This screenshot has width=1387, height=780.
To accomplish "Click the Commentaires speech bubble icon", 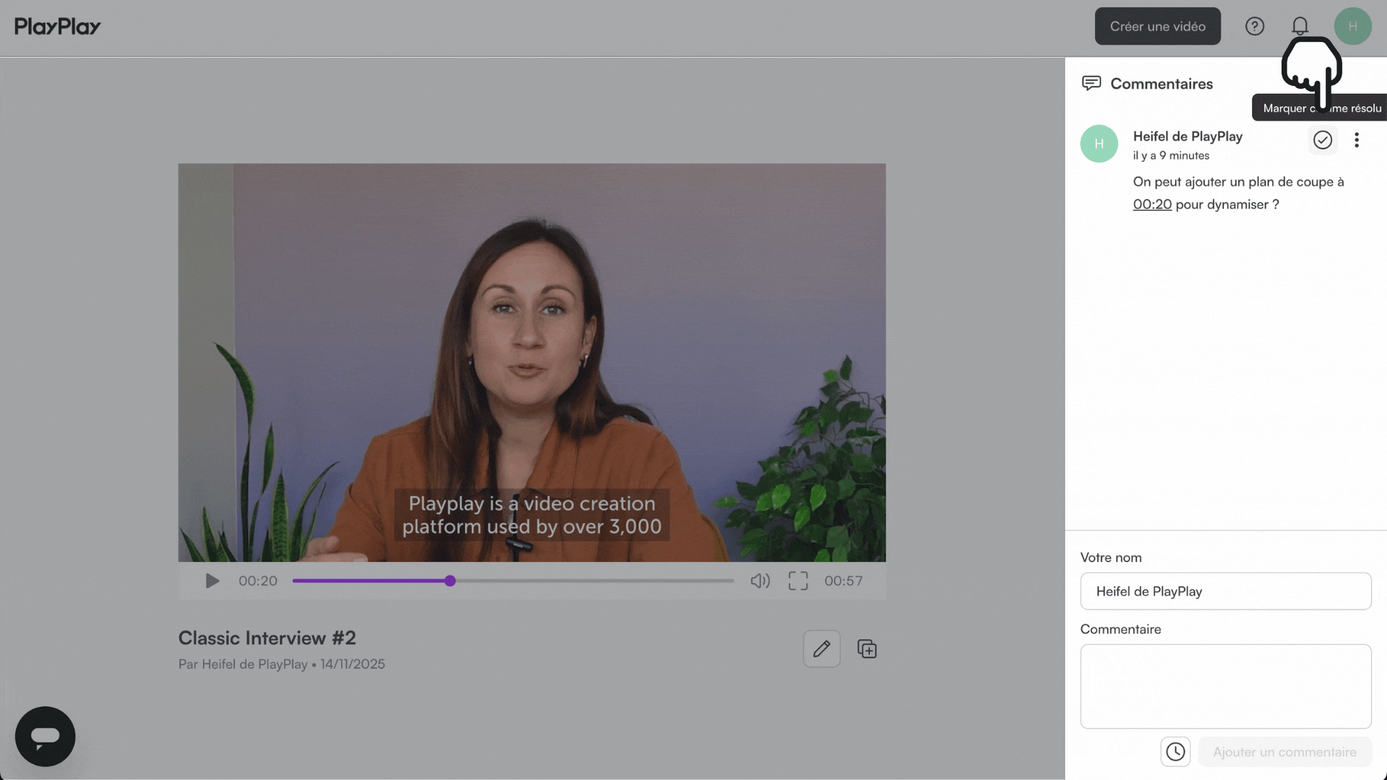I will [x=1091, y=83].
